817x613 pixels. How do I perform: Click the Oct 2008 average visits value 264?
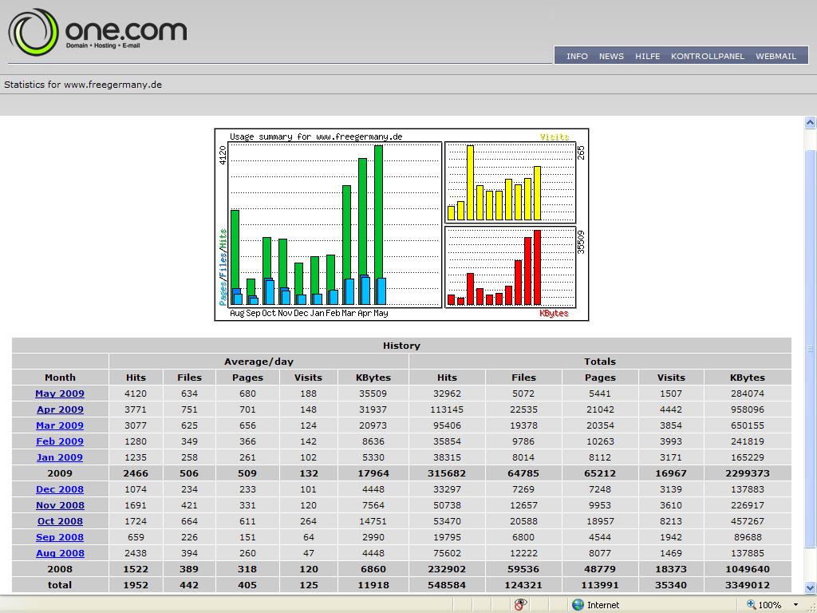click(x=308, y=521)
